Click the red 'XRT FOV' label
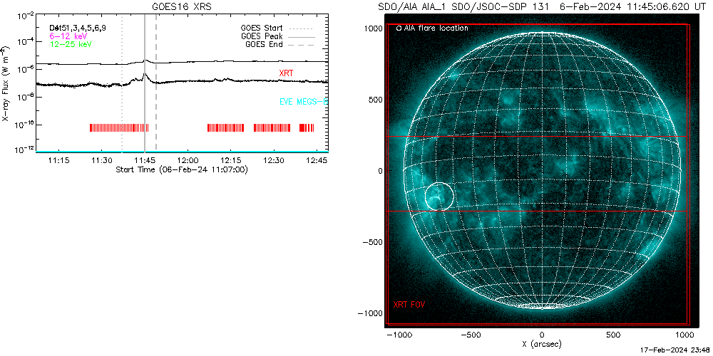 409,305
